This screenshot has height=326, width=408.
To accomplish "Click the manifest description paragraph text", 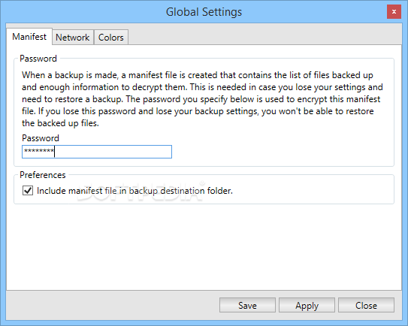I will pos(202,99).
